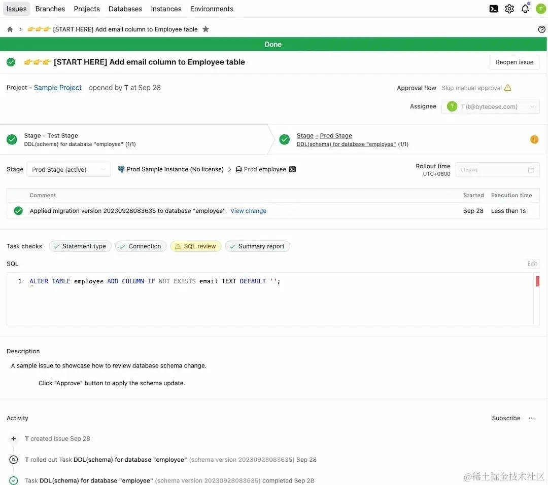Click Reopen issue button
The height and width of the screenshot is (485, 548).
[x=514, y=62]
